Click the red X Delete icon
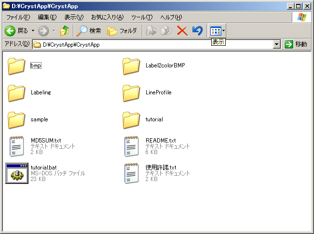Viewport: 314px width, 234px height. [182, 31]
